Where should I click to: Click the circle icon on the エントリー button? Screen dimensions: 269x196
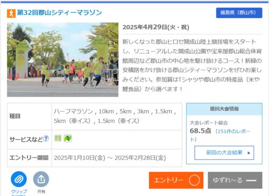pyautogui.click(x=194, y=180)
